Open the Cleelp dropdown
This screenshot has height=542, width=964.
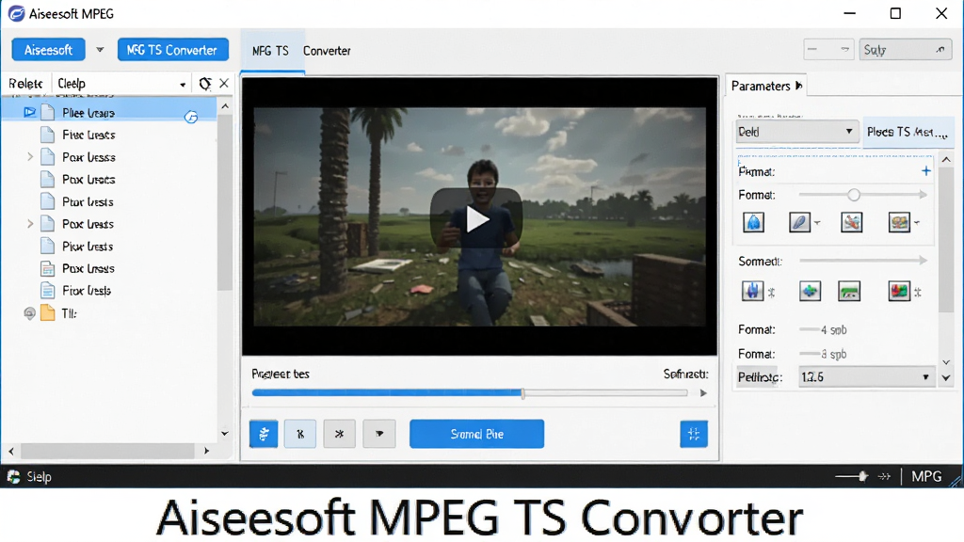[121, 84]
